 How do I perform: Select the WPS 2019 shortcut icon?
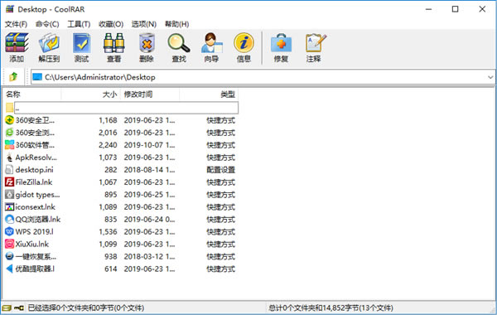point(9,231)
